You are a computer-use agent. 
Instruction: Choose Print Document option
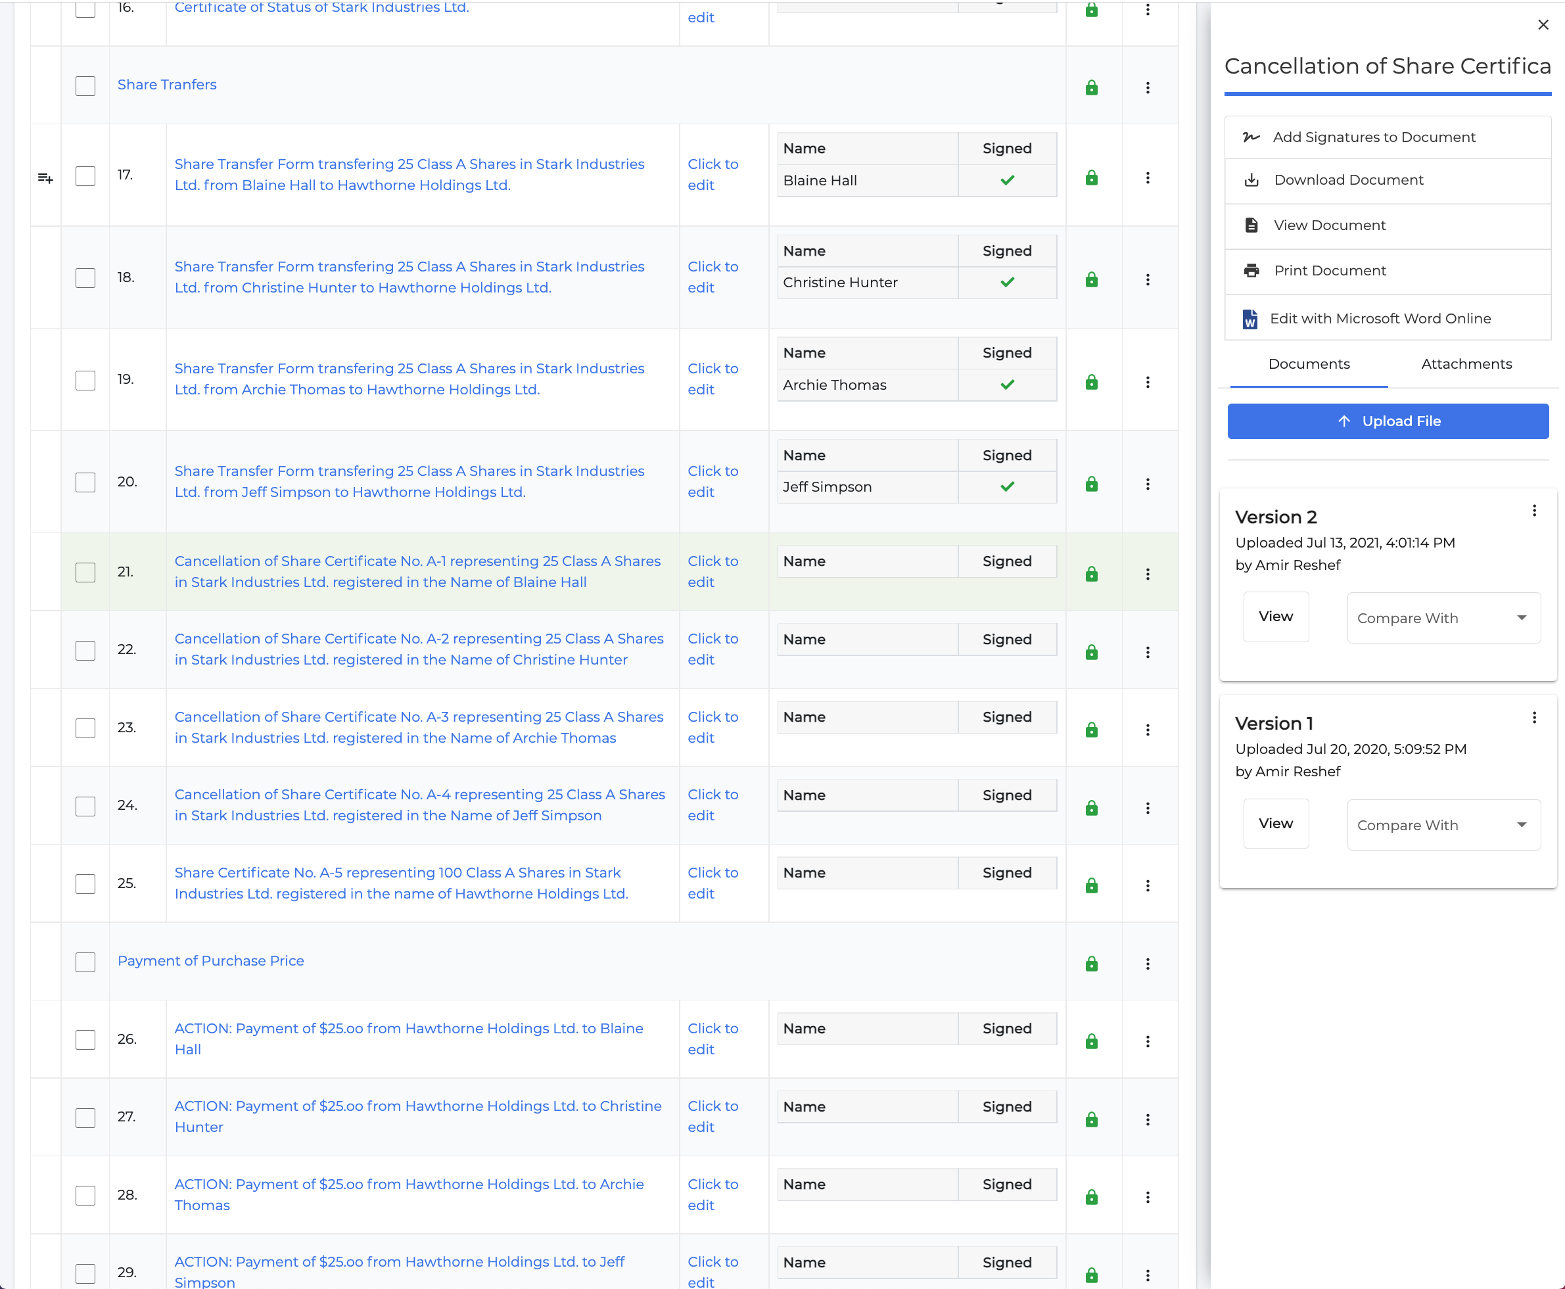coord(1388,270)
